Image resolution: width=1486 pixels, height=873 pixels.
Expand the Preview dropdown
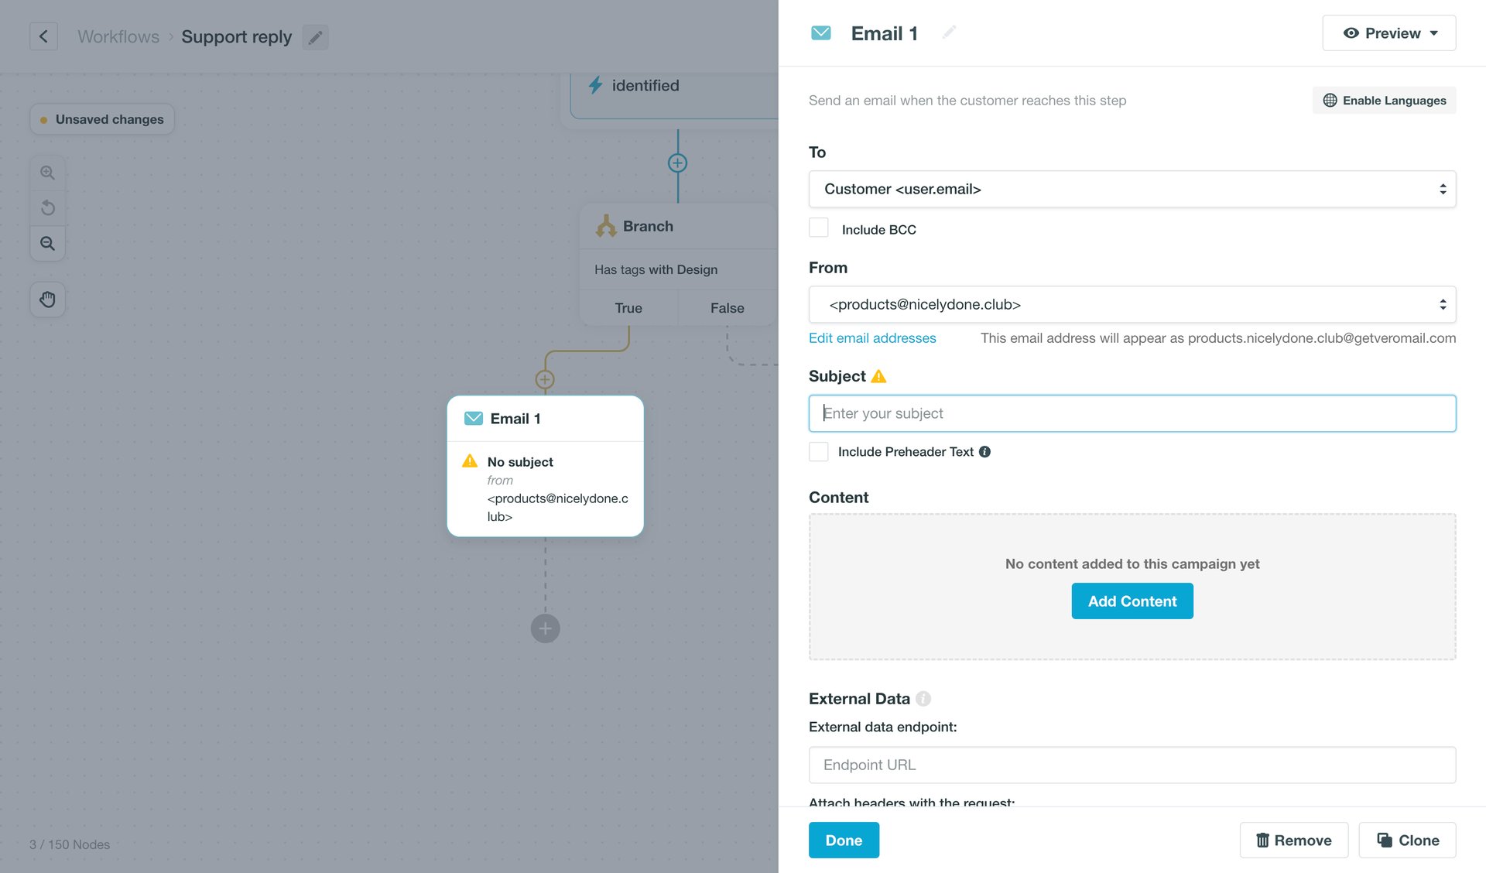tap(1388, 33)
